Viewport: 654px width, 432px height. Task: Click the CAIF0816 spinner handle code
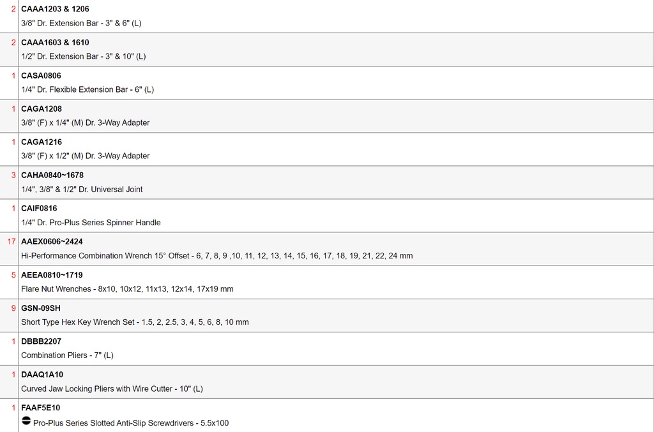(x=39, y=209)
